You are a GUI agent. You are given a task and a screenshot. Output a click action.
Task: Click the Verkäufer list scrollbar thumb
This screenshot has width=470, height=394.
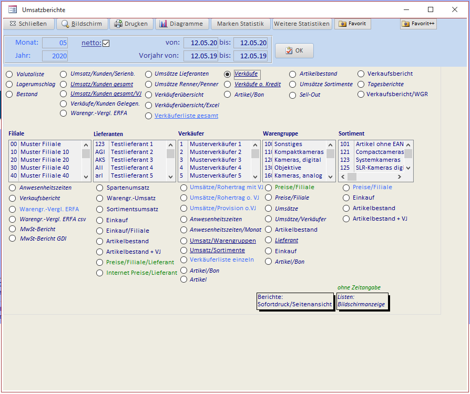pyautogui.click(x=255, y=153)
